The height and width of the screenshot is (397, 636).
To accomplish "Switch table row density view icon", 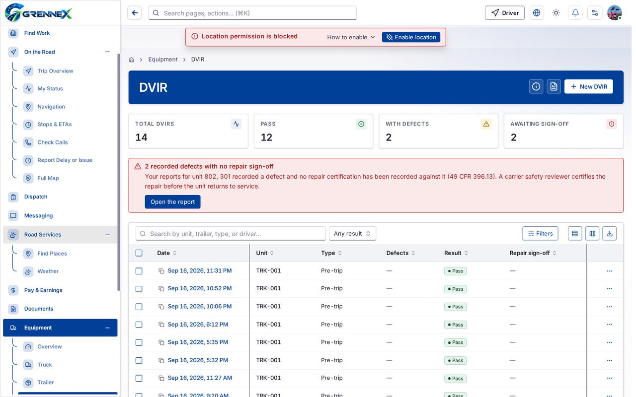I will coord(575,233).
